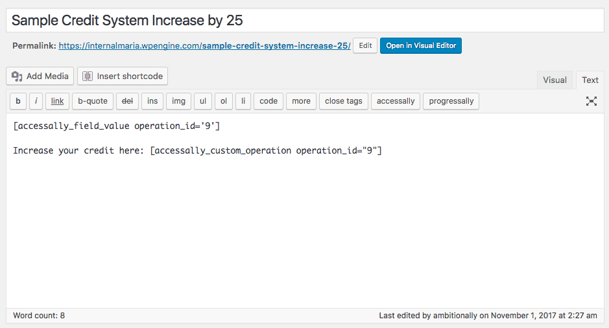Insert the more tag

tap(301, 101)
